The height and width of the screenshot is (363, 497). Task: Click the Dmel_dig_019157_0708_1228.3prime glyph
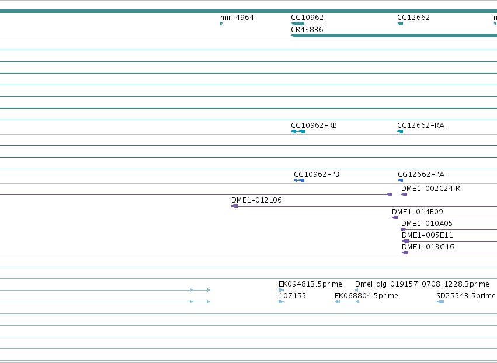356,290
